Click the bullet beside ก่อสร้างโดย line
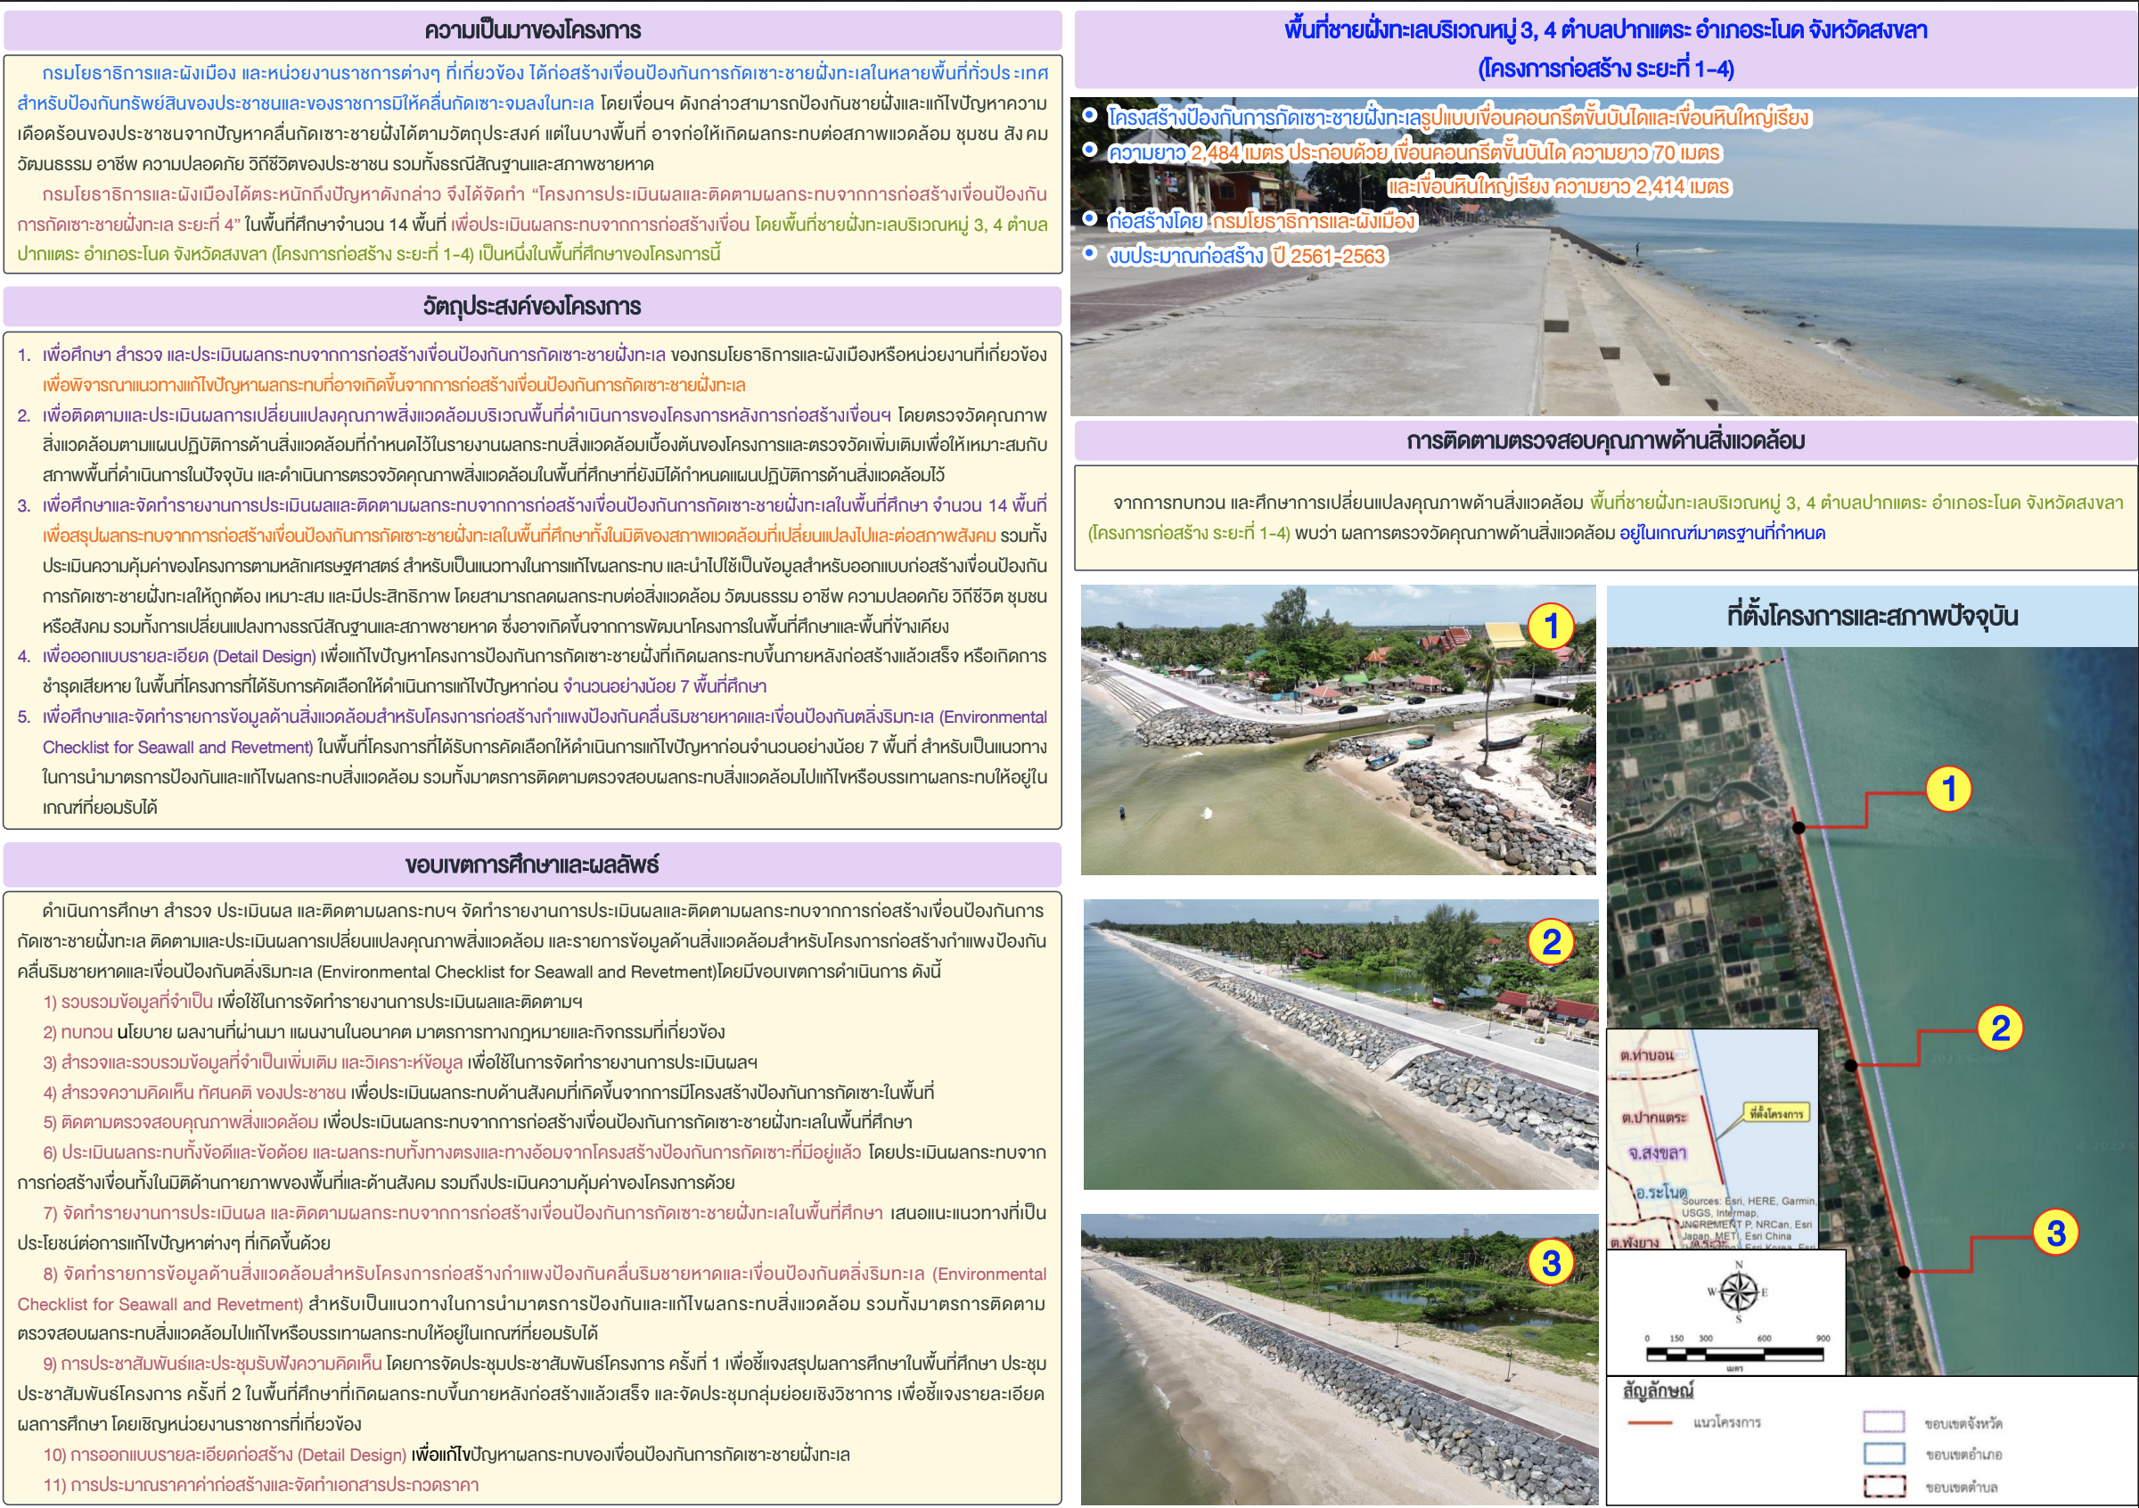Image resolution: width=2139 pixels, height=1508 pixels. (x=1089, y=219)
